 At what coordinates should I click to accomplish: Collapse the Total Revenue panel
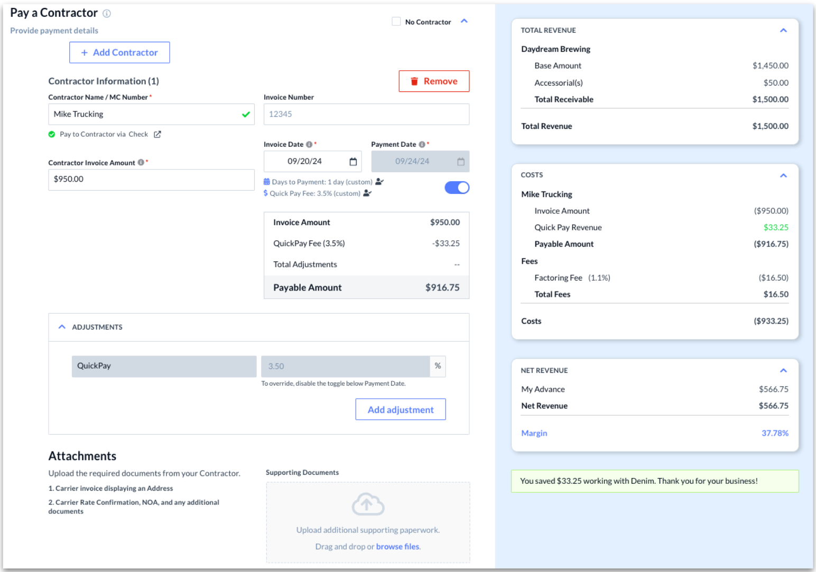[x=783, y=30]
